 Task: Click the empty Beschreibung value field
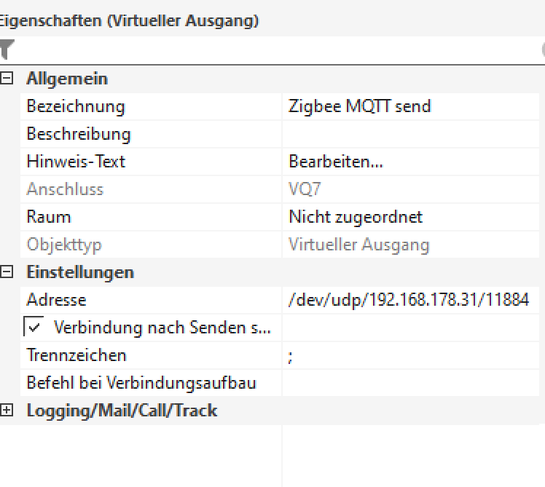(412, 134)
